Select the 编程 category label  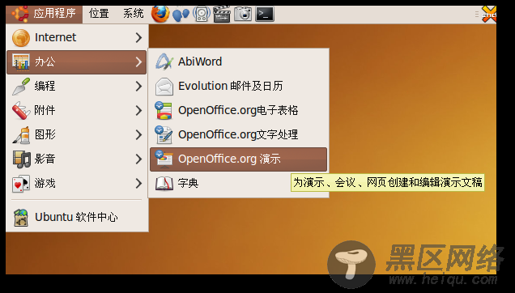coord(45,86)
